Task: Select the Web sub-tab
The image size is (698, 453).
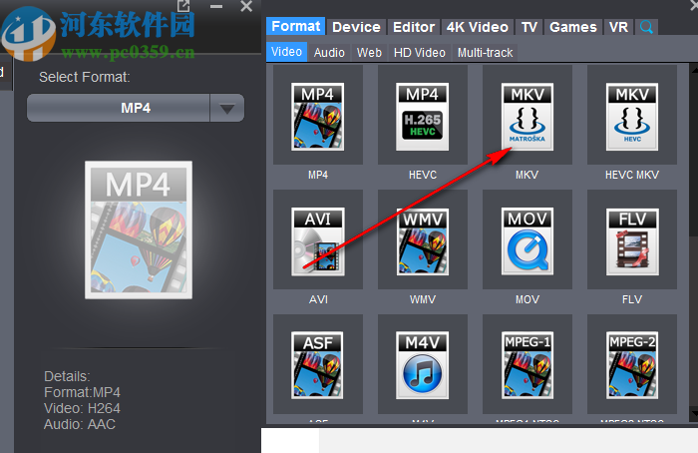Action: (369, 53)
